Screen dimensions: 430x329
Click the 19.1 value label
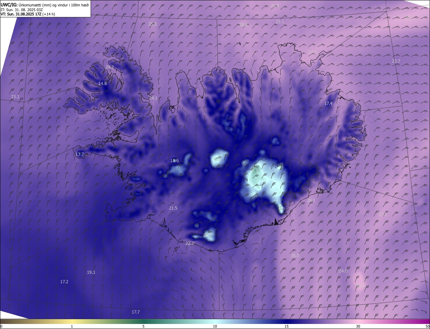91,272
